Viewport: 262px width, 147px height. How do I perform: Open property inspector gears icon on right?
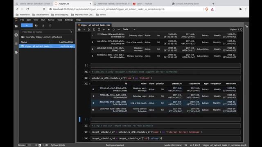point(246,26)
